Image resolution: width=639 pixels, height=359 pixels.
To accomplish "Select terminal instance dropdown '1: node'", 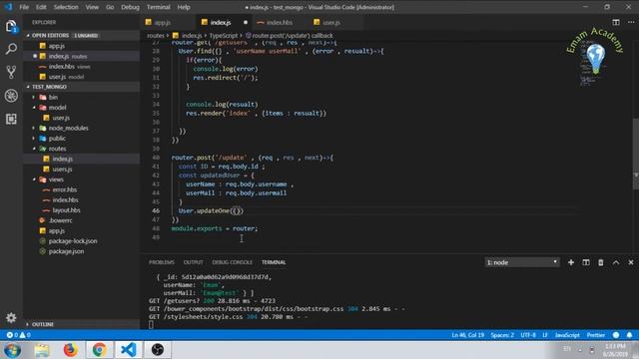I will (x=522, y=262).
